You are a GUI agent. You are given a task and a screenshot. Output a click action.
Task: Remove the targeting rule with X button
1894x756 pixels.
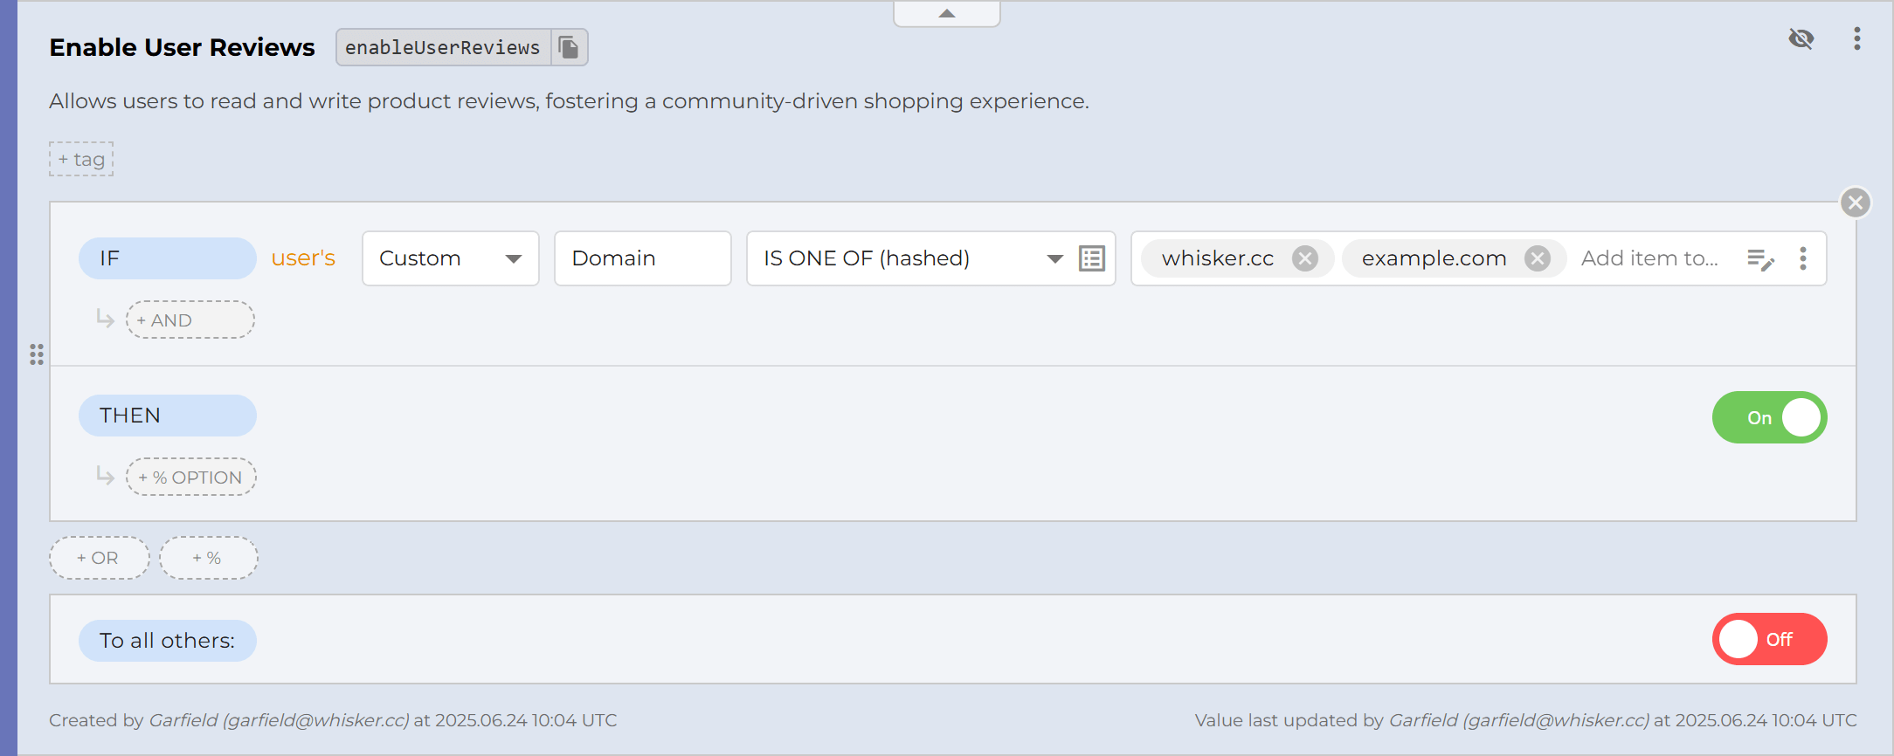(x=1856, y=203)
